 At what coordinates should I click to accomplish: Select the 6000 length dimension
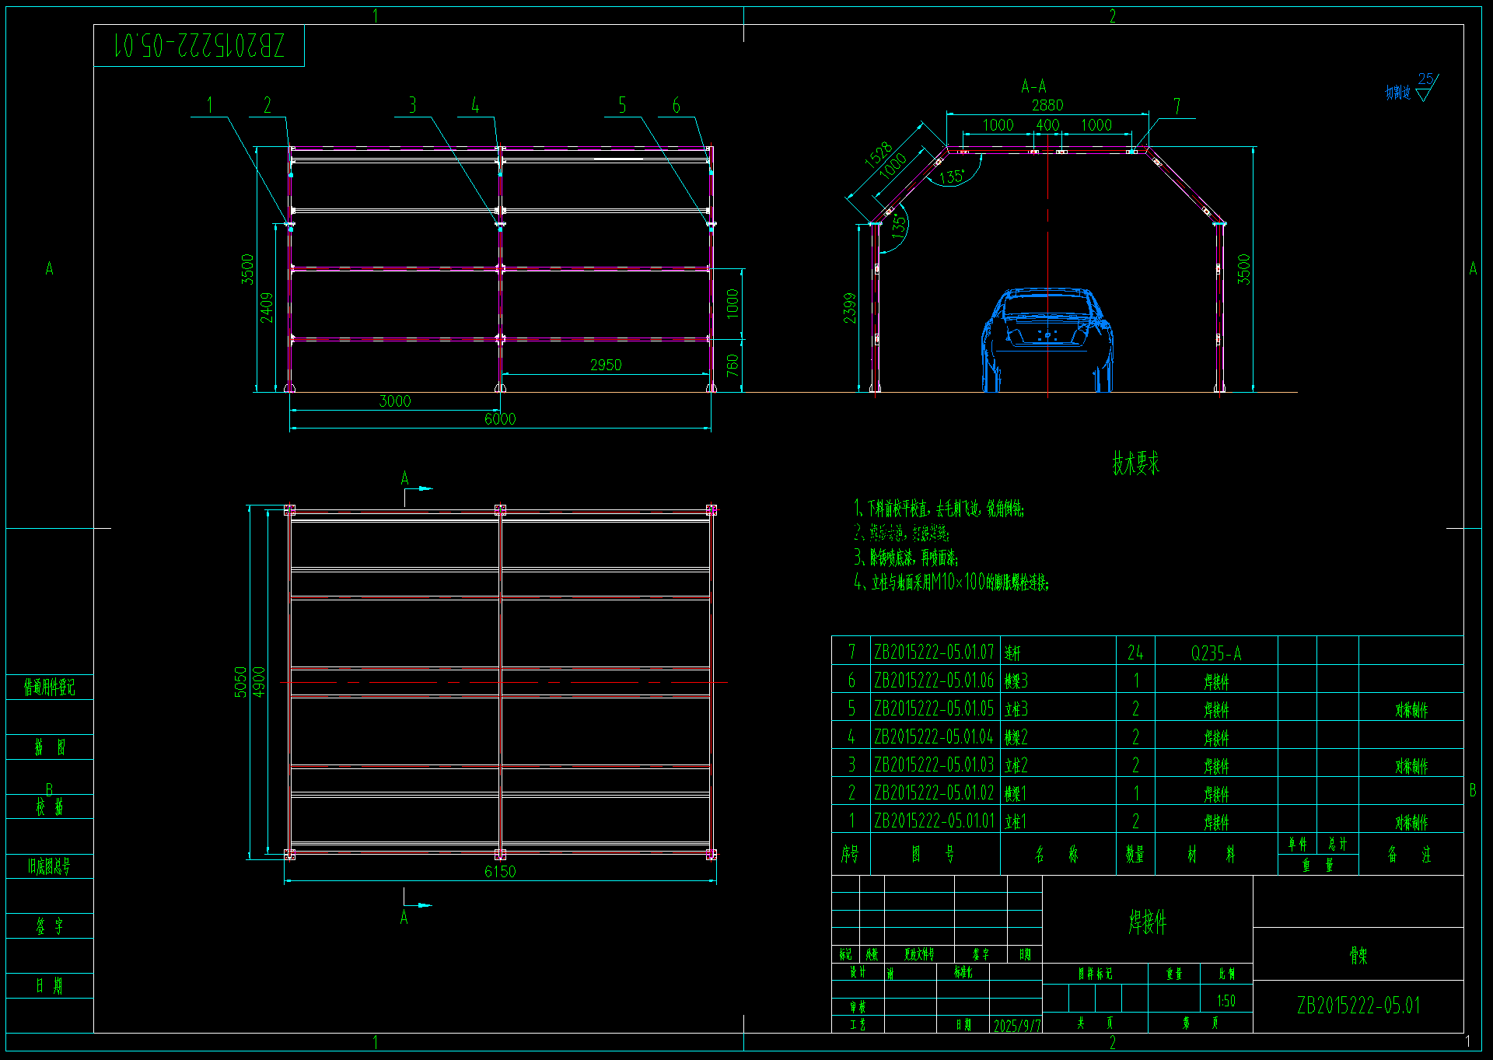[500, 419]
